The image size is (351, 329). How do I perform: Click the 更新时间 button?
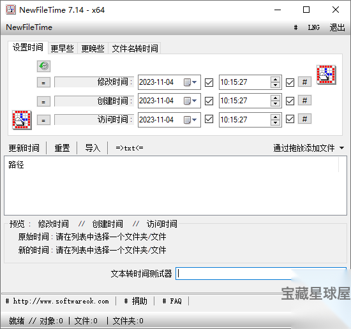(24, 148)
